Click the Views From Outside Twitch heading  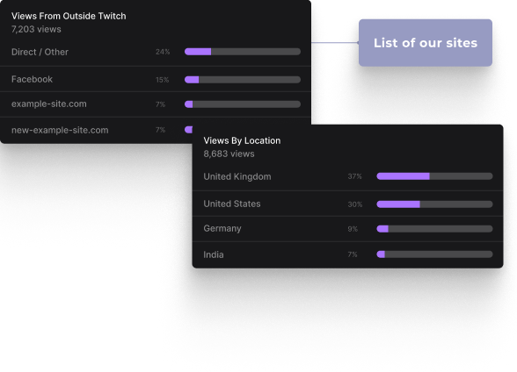click(69, 16)
